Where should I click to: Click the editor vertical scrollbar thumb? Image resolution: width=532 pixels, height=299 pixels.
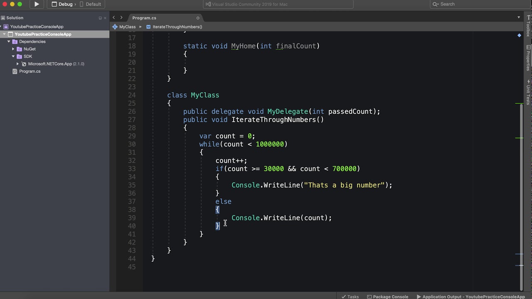pyautogui.click(x=522, y=197)
